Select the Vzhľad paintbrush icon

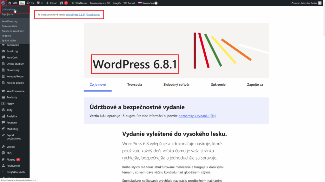pos(3,147)
